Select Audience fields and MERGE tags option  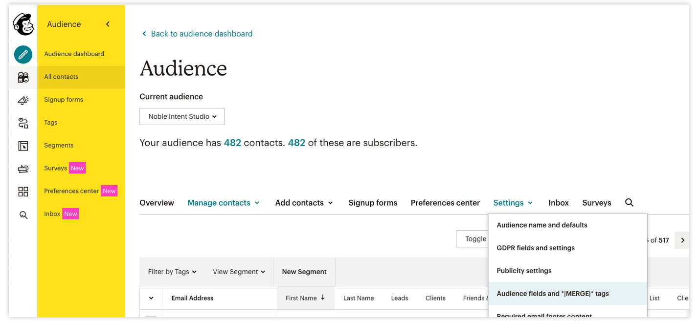[553, 294]
